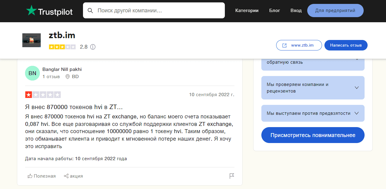Click the Trustpilot star logo
This screenshot has width=386, height=189.
pyautogui.click(x=31, y=11)
